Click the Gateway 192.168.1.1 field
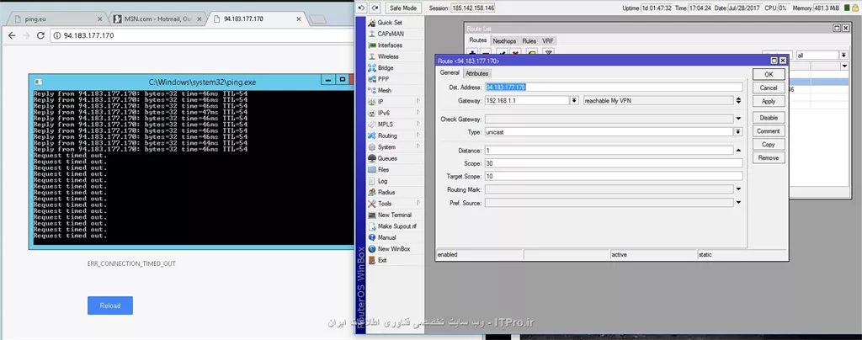 pyautogui.click(x=527, y=100)
